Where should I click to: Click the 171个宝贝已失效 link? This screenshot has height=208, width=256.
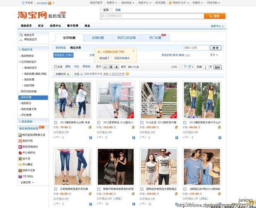(x=114, y=74)
